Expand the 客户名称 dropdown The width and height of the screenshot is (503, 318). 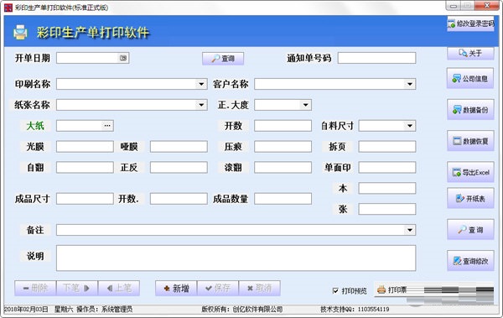pyautogui.click(x=410, y=84)
